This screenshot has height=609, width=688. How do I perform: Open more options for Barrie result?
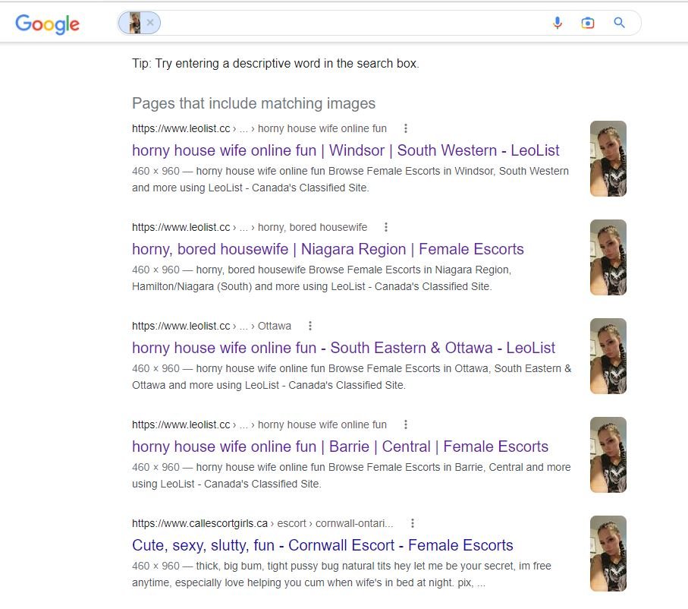405,424
